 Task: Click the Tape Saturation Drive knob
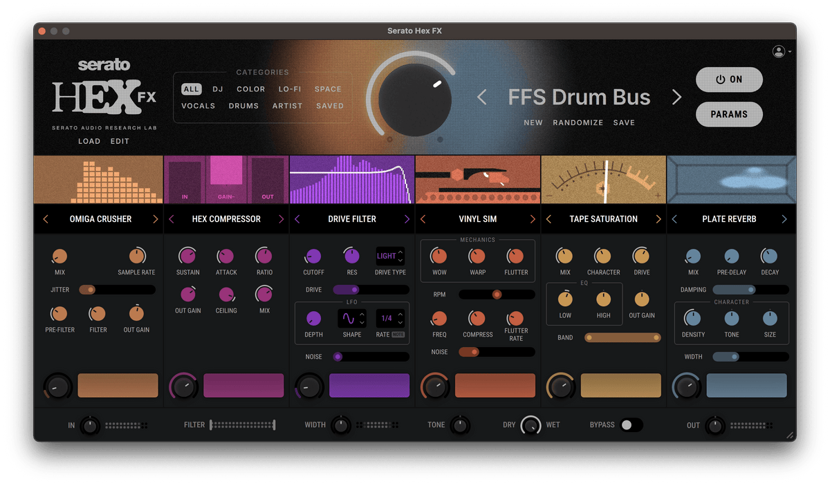(x=642, y=256)
